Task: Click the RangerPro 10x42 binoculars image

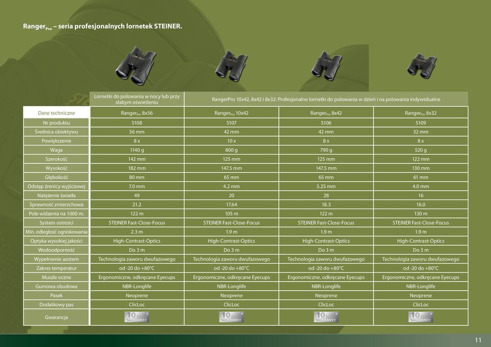Action: 231,66
